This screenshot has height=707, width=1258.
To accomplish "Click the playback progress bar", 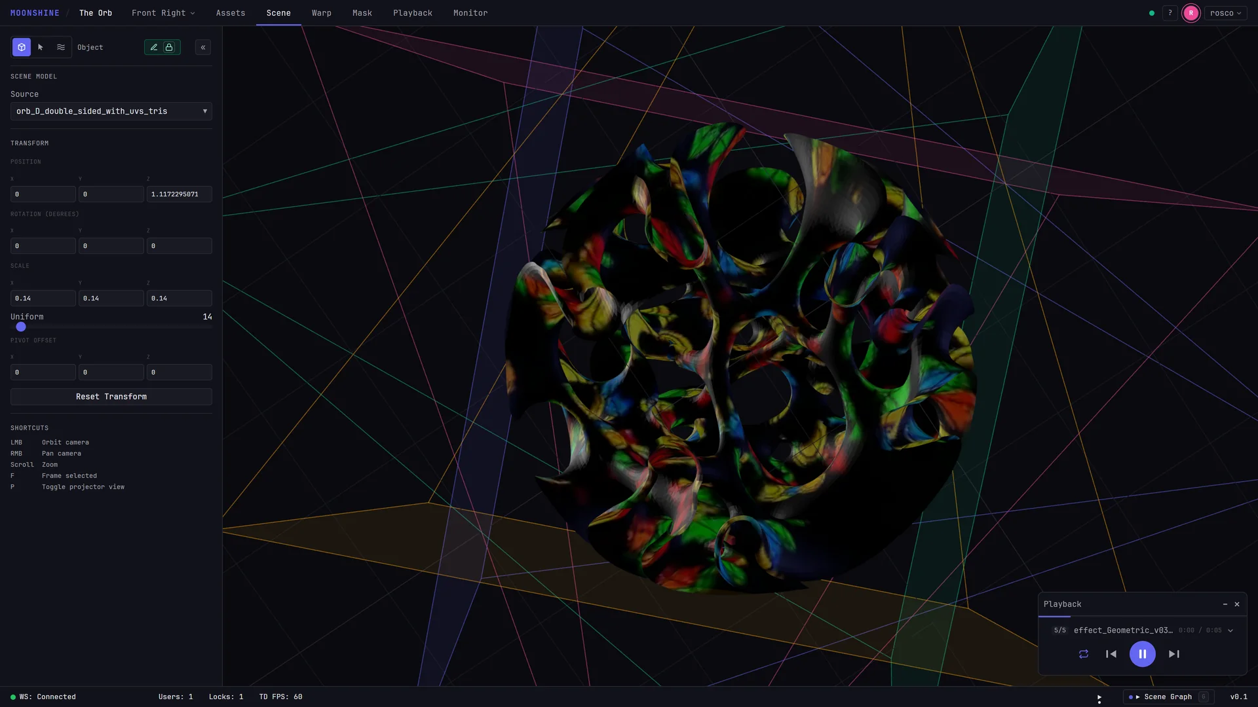I will [x=1143, y=617].
